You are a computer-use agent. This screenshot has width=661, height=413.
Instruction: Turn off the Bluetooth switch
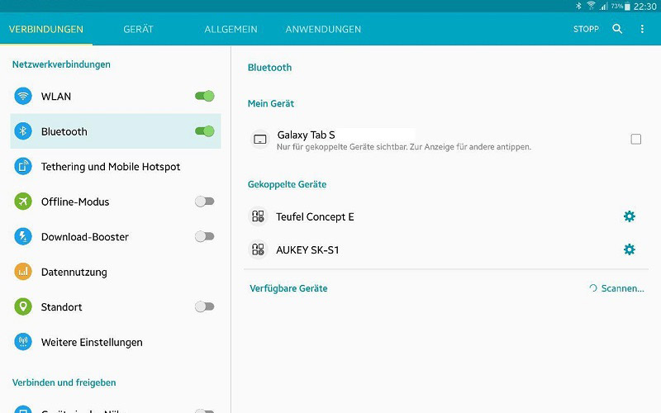(204, 131)
